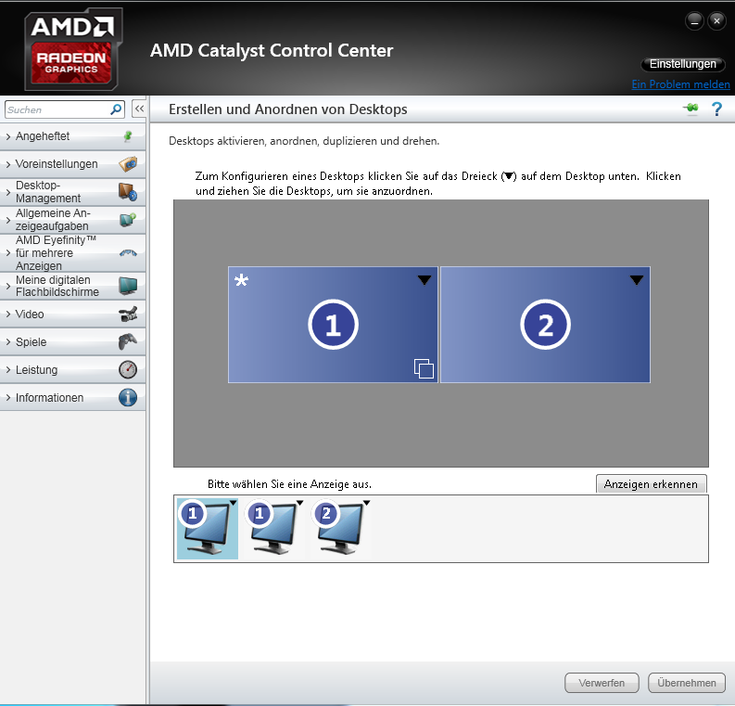The image size is (735, 706).
Task: Click the search magnifier icon
Action: pyautogui.click(x=116, y=109)
